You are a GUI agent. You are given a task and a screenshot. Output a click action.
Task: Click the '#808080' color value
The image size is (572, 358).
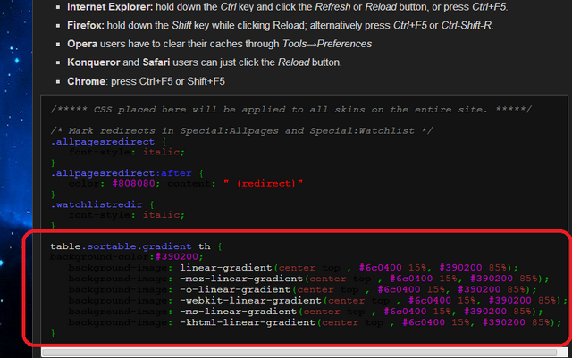[133, 183]
